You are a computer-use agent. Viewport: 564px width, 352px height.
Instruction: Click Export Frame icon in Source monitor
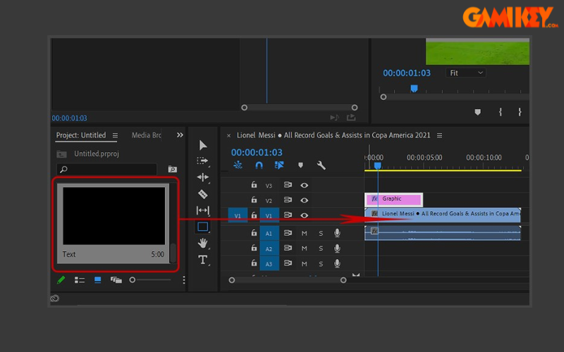click(351, 118)
